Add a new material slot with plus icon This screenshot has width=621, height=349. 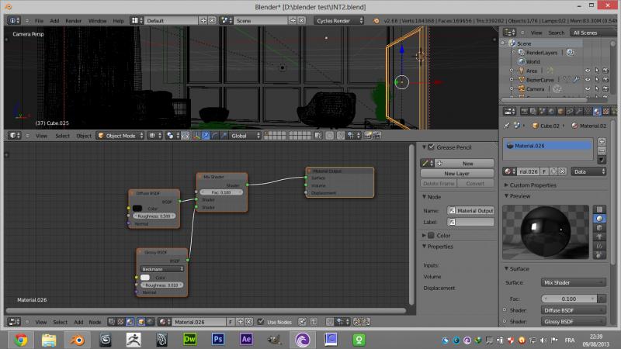tap(602, 140)
